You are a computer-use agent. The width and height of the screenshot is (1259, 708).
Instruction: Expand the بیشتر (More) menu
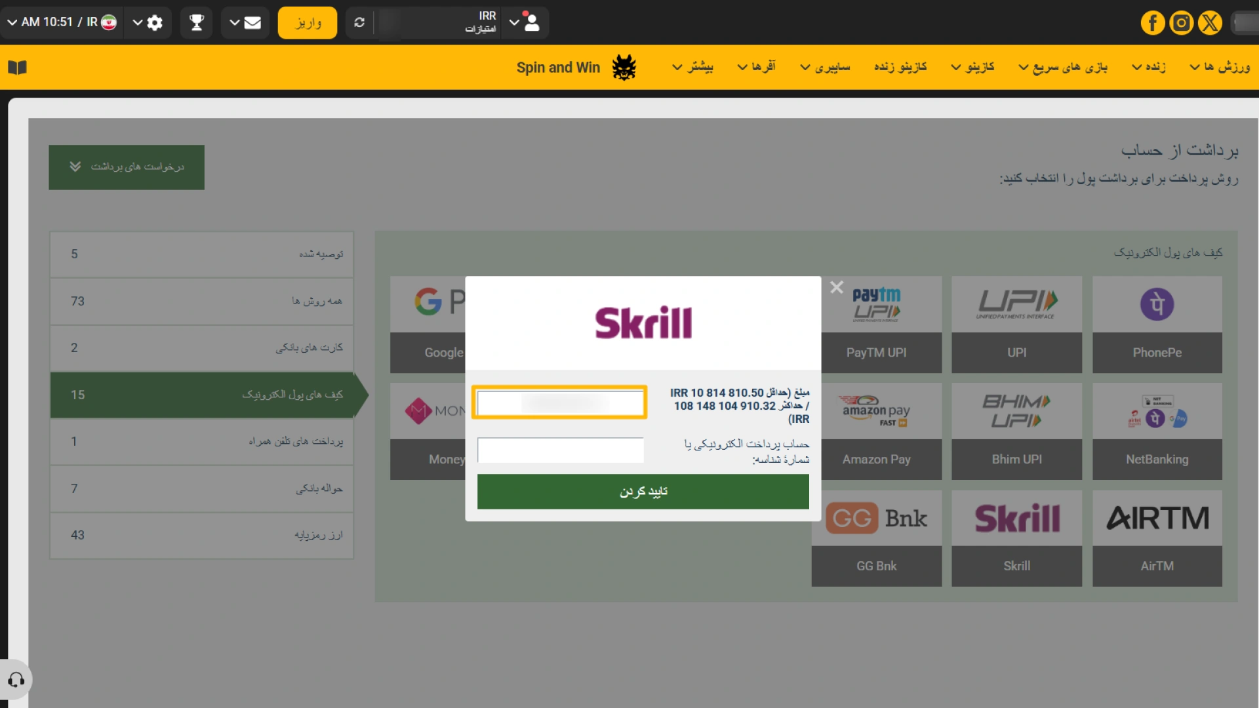[x=693, y=67]
